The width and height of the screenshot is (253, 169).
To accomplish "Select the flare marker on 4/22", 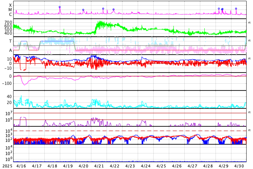I will tap(114, 9).
